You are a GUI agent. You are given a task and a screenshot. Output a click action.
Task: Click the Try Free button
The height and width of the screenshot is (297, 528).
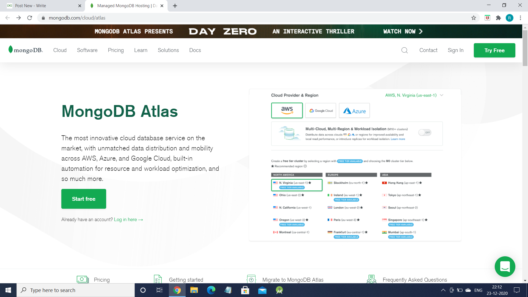[x=494, y=50]
